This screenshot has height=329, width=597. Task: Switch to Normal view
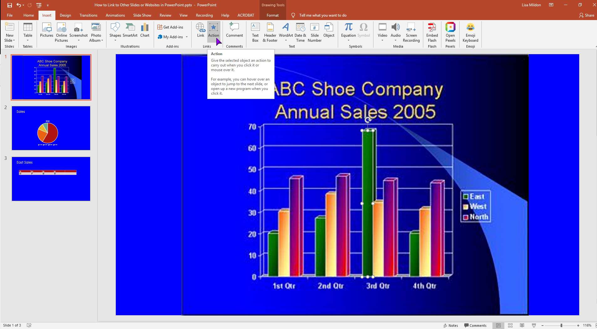coord(498,325)
